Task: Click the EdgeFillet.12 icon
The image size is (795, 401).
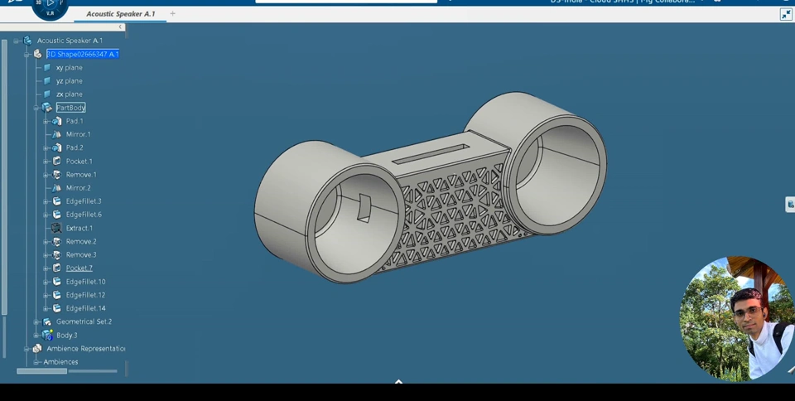Action: coord(57,295)
